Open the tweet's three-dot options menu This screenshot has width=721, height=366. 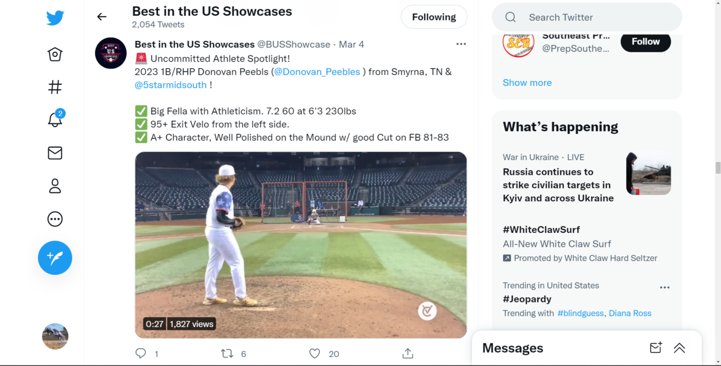click(461, 44)
